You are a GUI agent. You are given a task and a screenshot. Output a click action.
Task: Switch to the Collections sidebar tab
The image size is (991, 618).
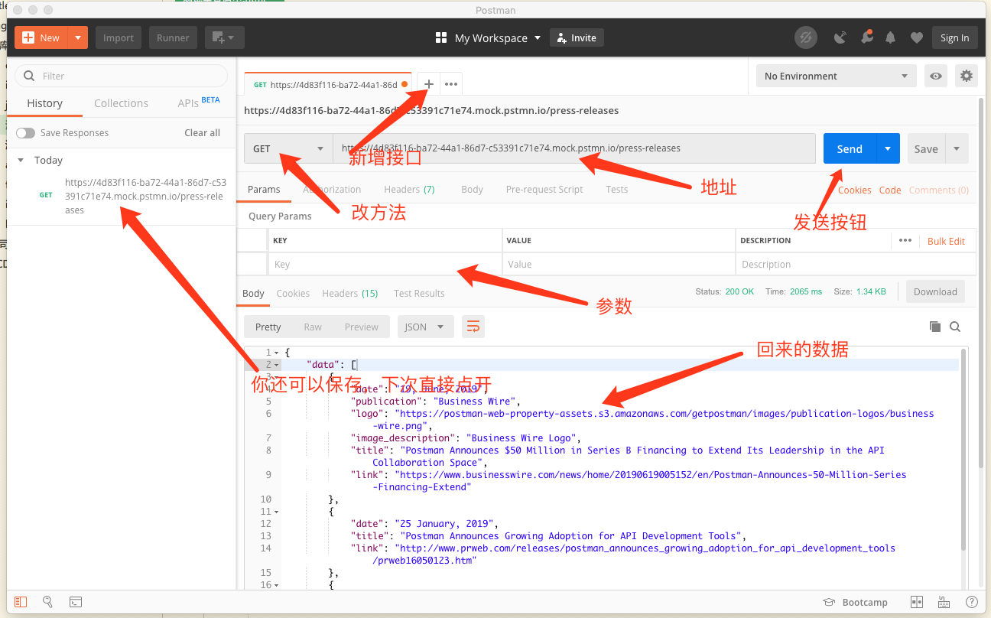click(121, 103)
